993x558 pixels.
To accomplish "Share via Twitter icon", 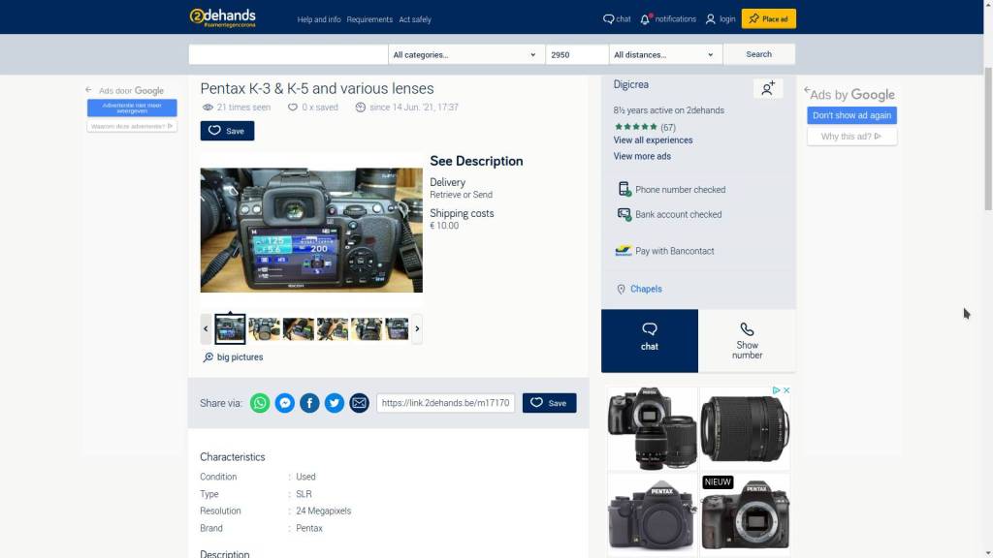I will click(x=335, y=403).
